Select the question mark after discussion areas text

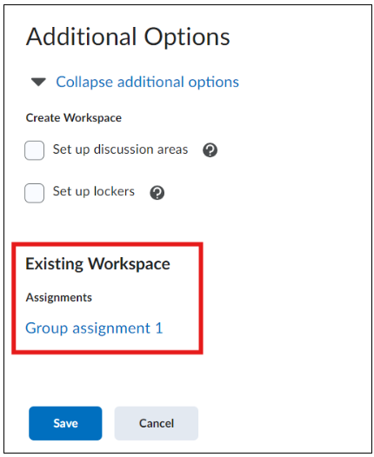(210, 150)
